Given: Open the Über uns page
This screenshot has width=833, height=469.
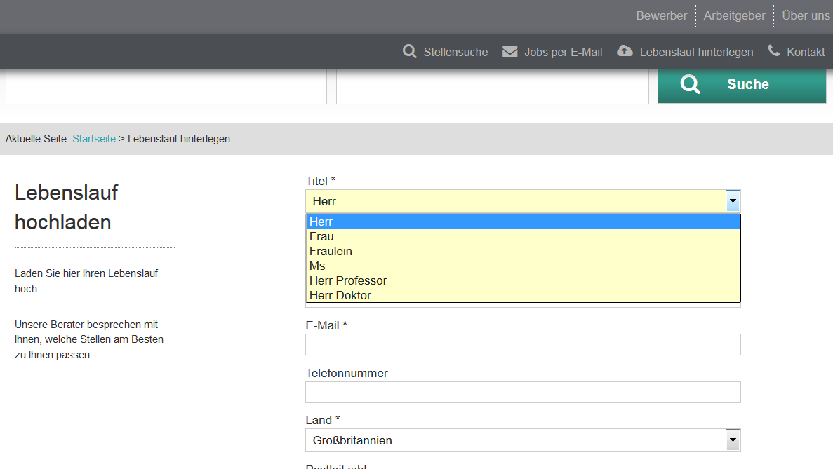Looking at the screenshot, I should coord(806,15).
